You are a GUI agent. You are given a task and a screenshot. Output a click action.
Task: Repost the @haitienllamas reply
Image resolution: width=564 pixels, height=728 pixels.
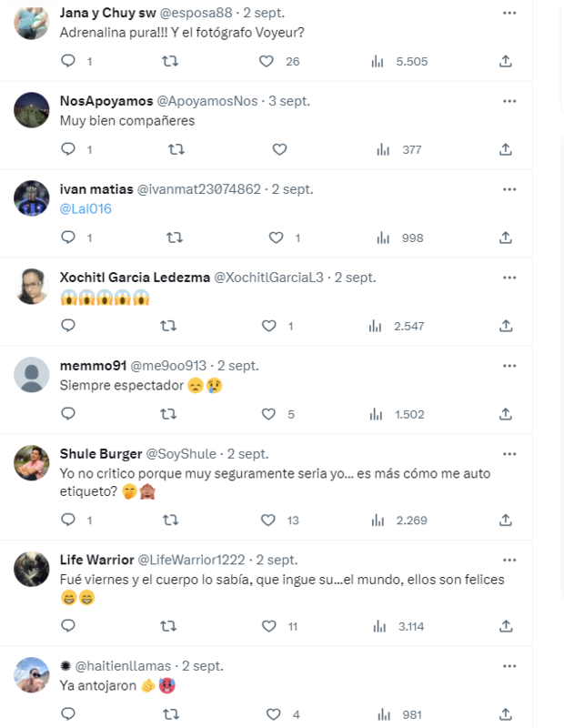coord(168,714)
